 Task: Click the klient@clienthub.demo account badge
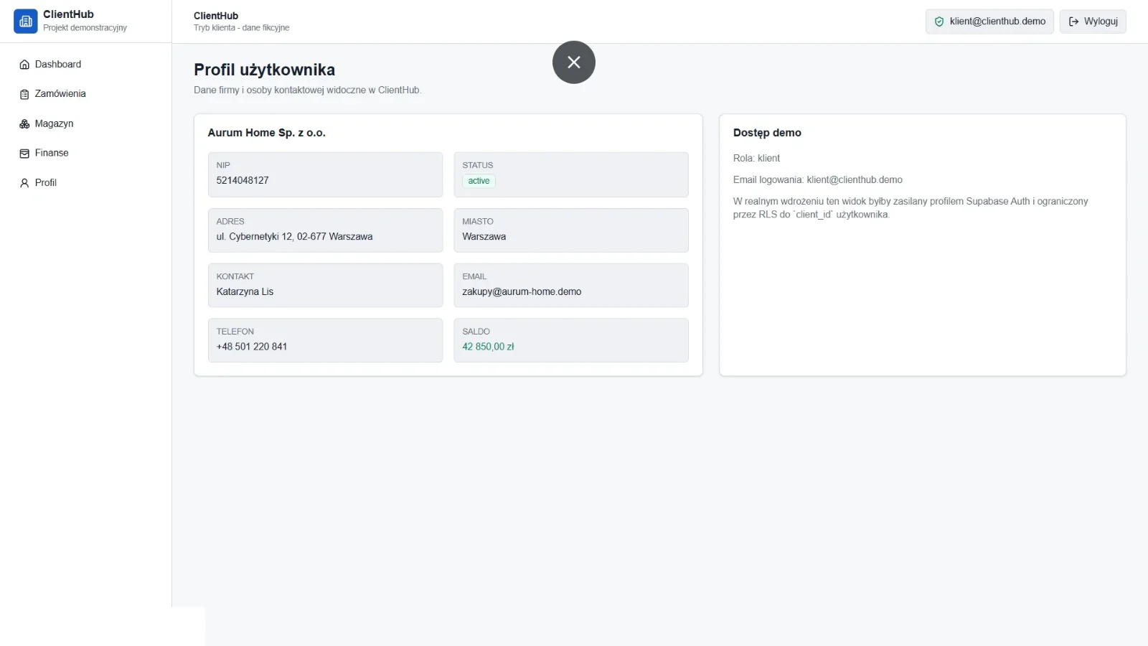pyautogui.click(x=989, y=22)
